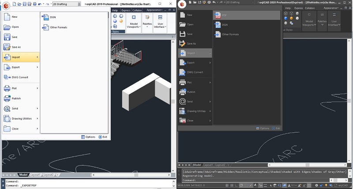353x189 pixels.
Task: Click annotation scale 1:1 in enjiCAD 2020 status bar
Action: click(x=294, y=185)
